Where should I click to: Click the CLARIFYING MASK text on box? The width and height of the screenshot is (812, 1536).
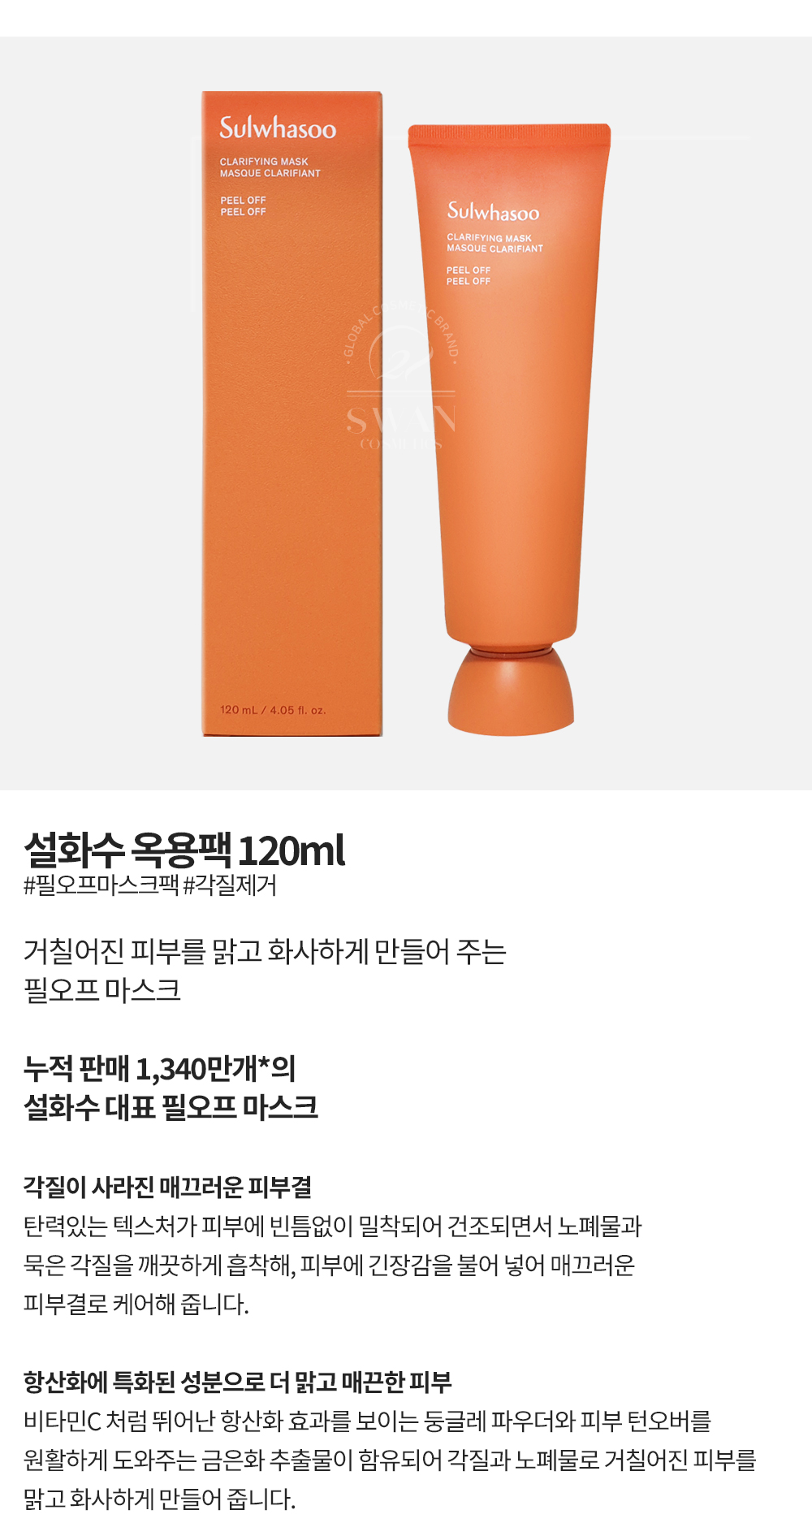[x=264, y=162]
